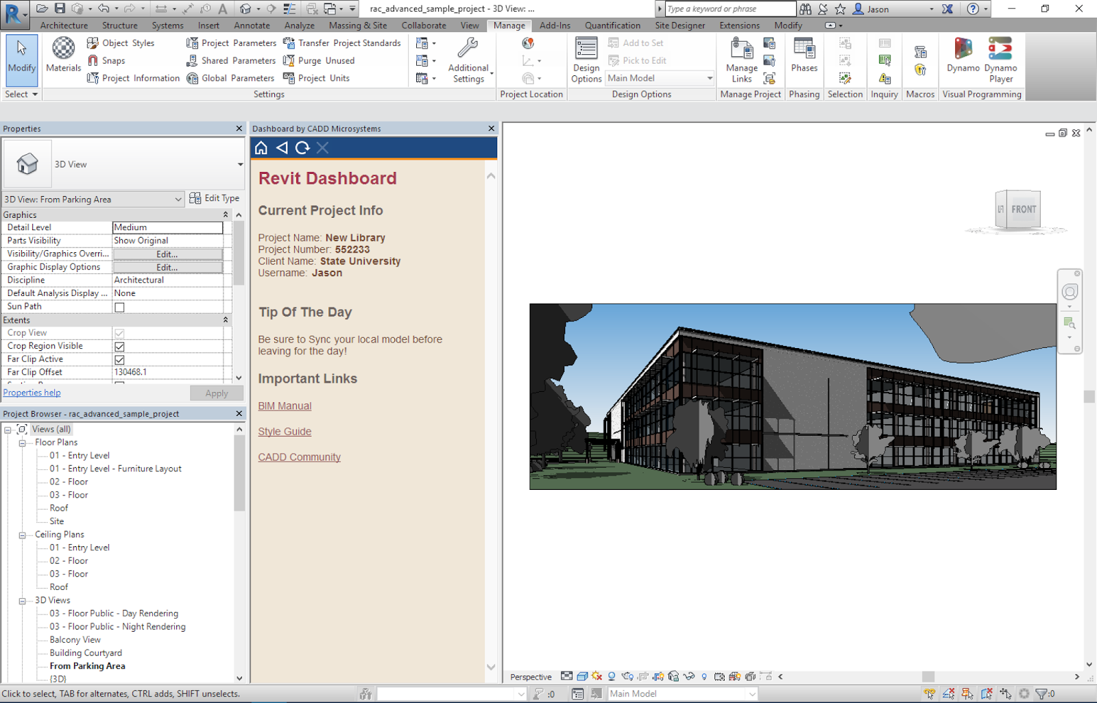Open the Annotate ribbon tab

(252, 25)
